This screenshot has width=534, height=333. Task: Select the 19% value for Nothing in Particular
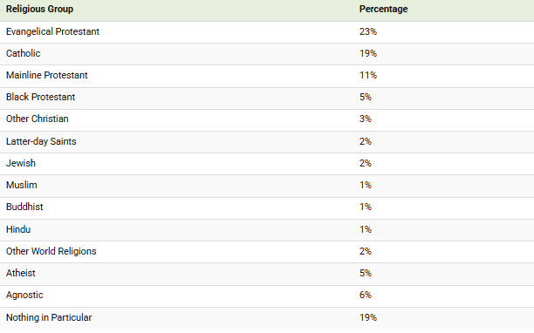pos(368,317)
